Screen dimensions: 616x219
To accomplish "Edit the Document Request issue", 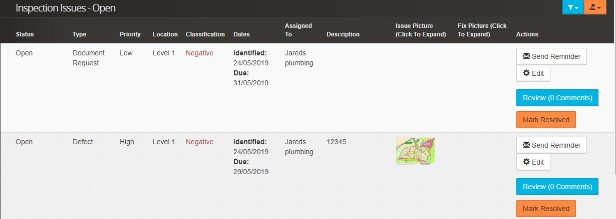I will coord(533,73).
